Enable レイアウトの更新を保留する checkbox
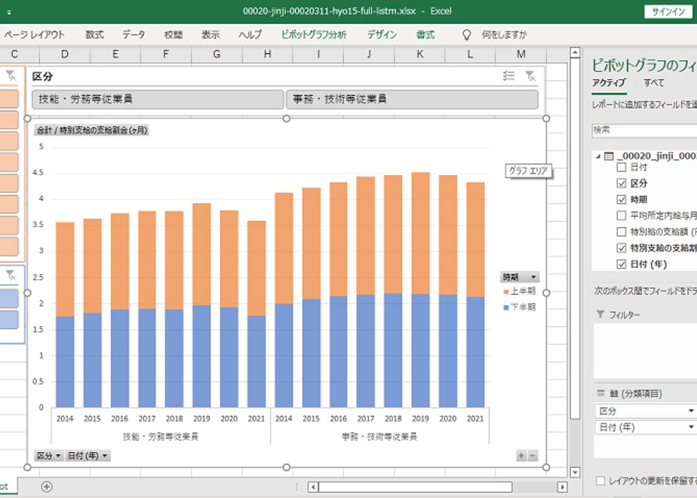 pyautogui.click(x=600, y=481)
